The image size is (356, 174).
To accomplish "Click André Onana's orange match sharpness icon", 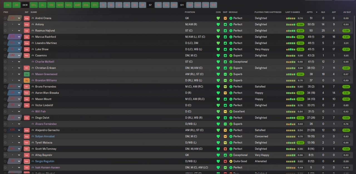I will tap(225, 18).
